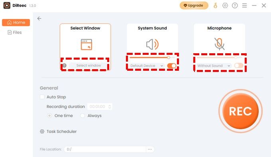Go back using the left arrow
The height and width of the screenshot is (157, 271).
(39, 18)
